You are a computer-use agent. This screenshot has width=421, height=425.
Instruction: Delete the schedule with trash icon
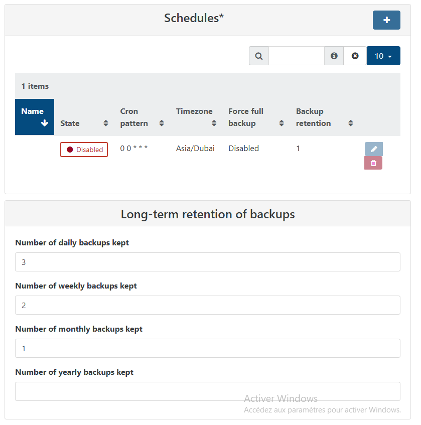[373, 163]
